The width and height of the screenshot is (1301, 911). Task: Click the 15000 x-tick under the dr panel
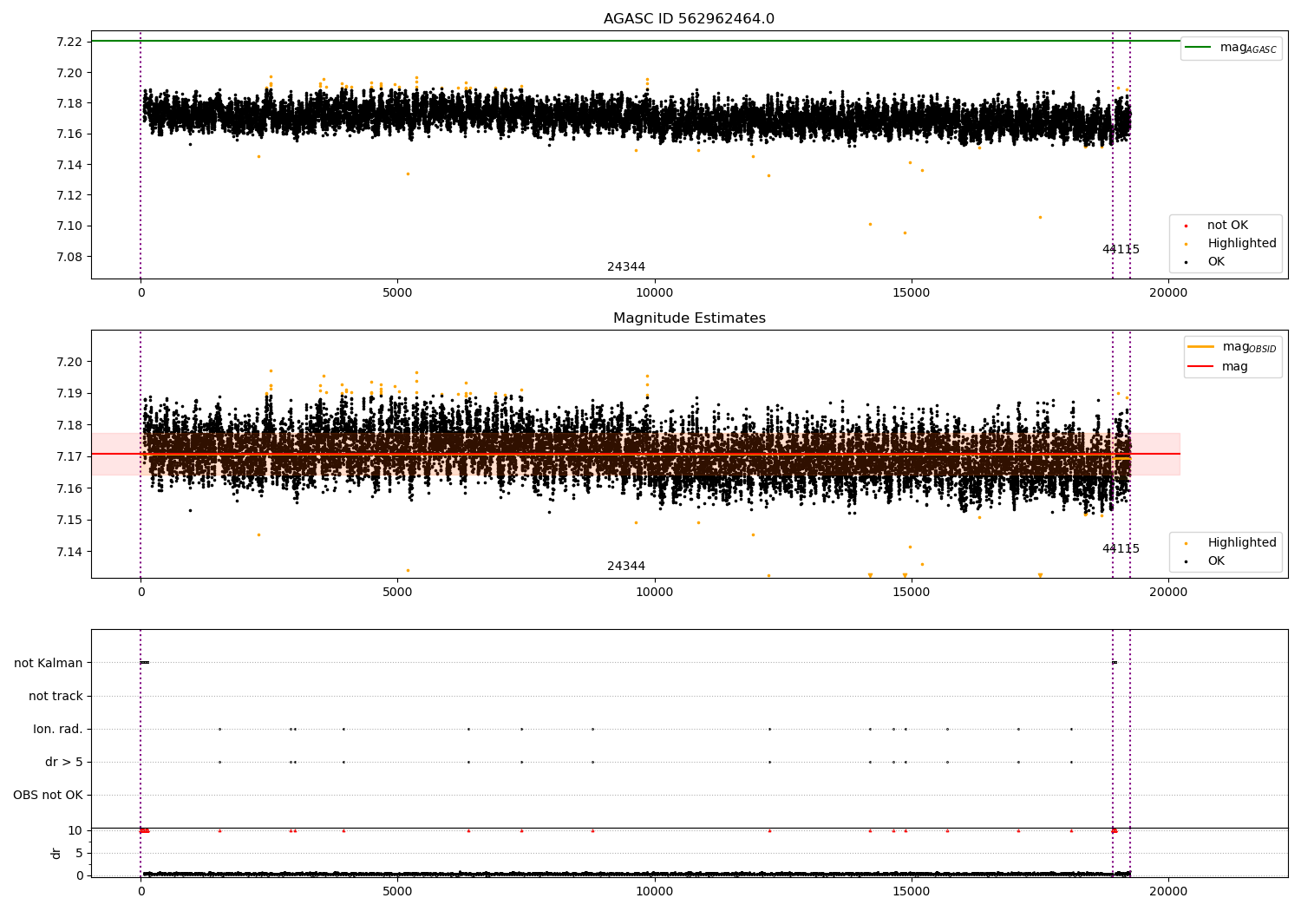[912, 892]
